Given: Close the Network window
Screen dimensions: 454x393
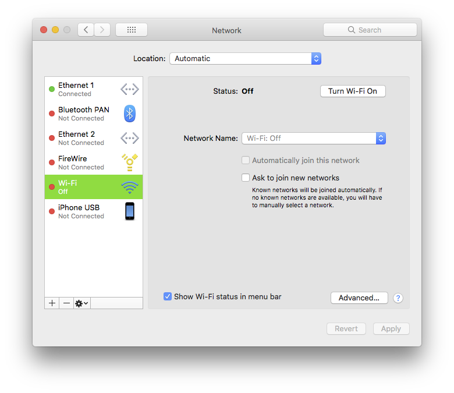Looking at the screenshot, I should [44, 30].
